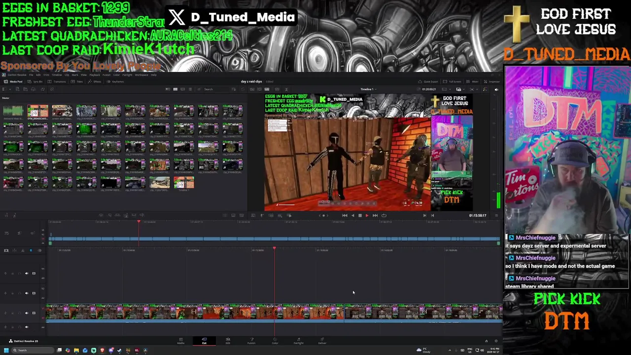Mute the V1/A1 track speaker
Image resolution: width=631 pixels, height=355 pixels.
tap(27, 313)
